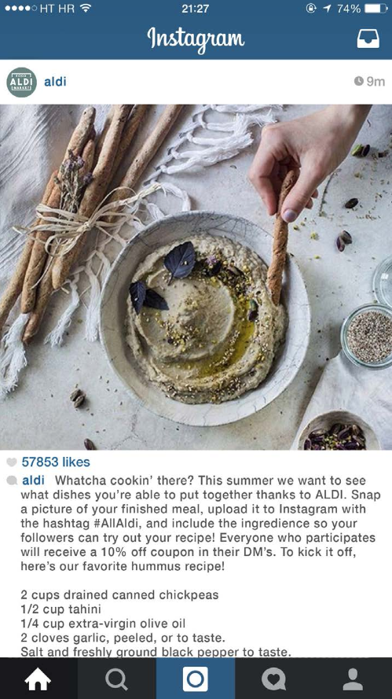Tap the 9m timestamp clock
The height and width of the screenshot is (699, 392).
(x=358, y=81)
